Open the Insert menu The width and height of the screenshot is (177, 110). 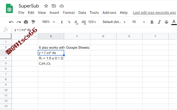pos(54,13)
